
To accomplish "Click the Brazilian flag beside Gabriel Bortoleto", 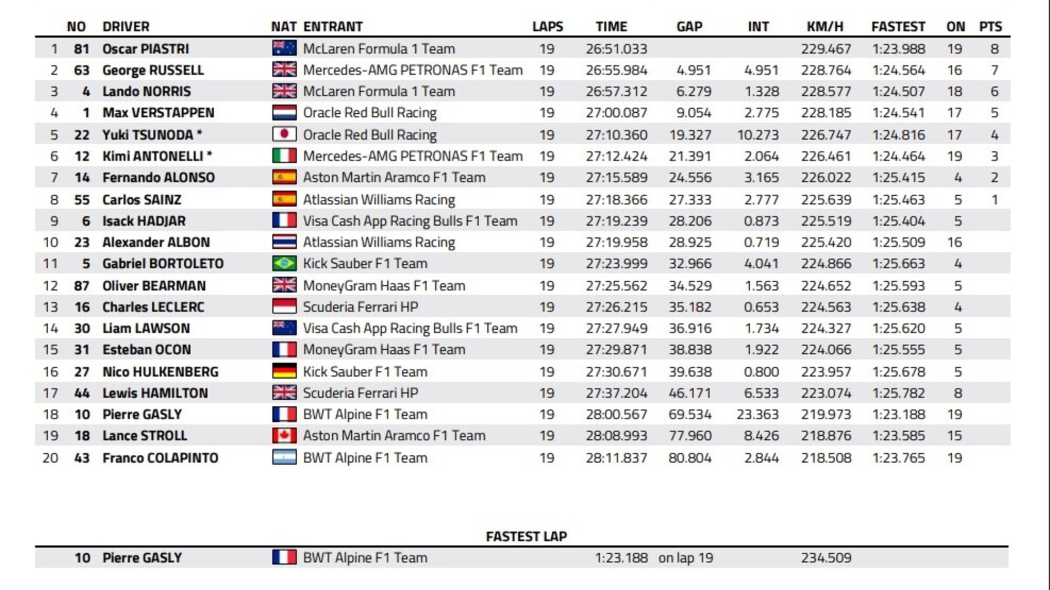I will pos(284,263).
